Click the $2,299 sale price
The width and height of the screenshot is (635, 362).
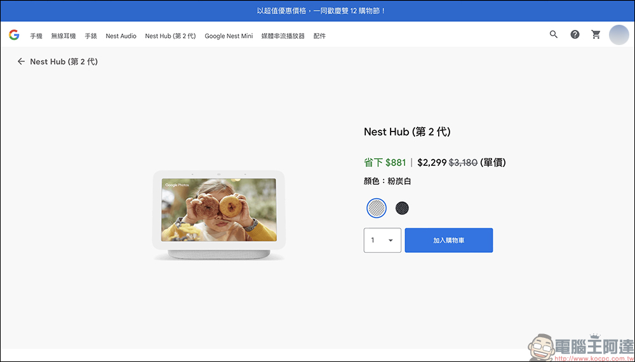(x=432, y=163)
